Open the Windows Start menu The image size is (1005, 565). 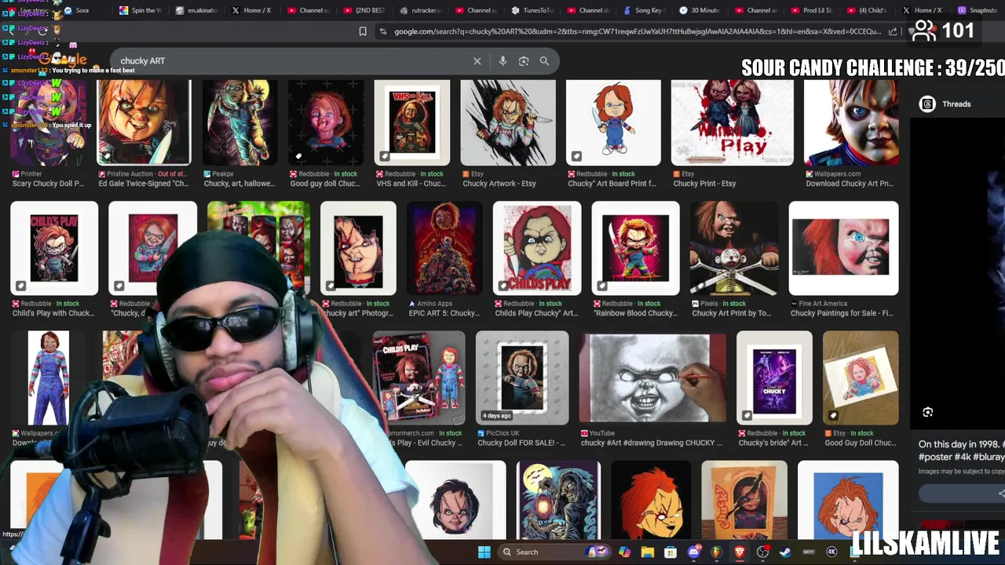click(484, 552)
